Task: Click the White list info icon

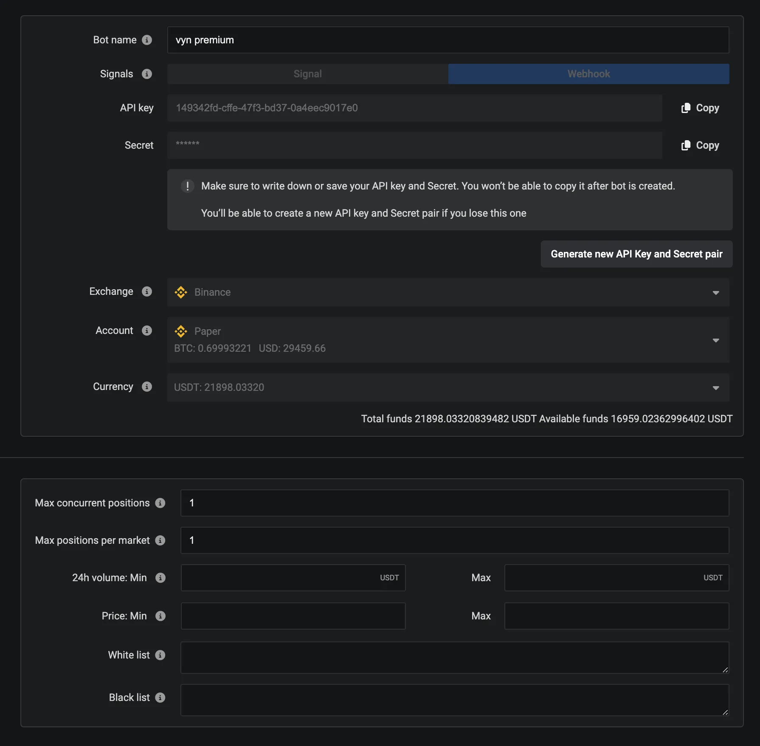Action: pos(160,655)
